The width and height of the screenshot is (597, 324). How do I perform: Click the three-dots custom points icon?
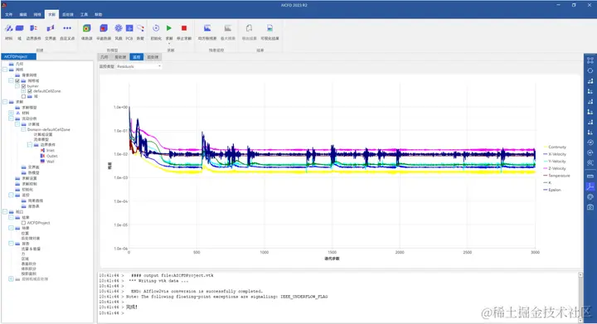click(x=67, y=28)
